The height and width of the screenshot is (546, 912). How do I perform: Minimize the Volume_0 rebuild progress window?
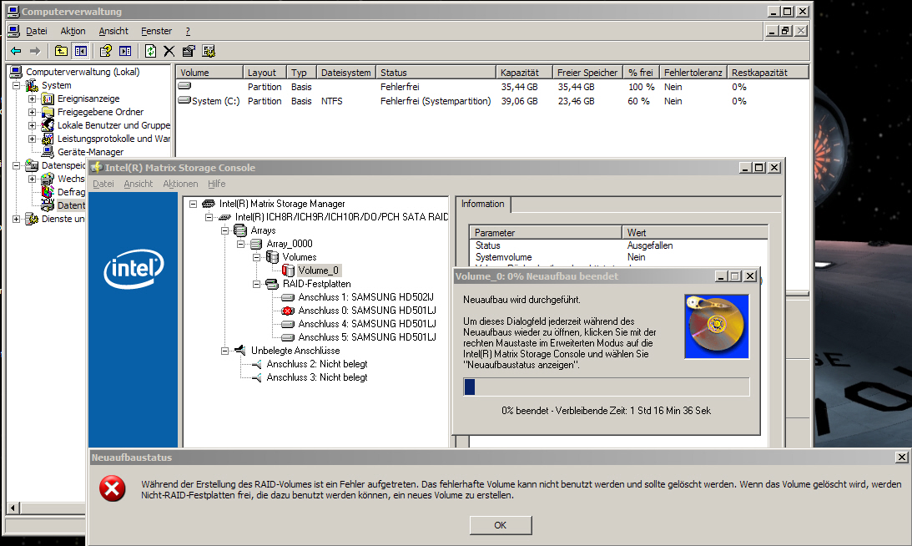(721, 276)
